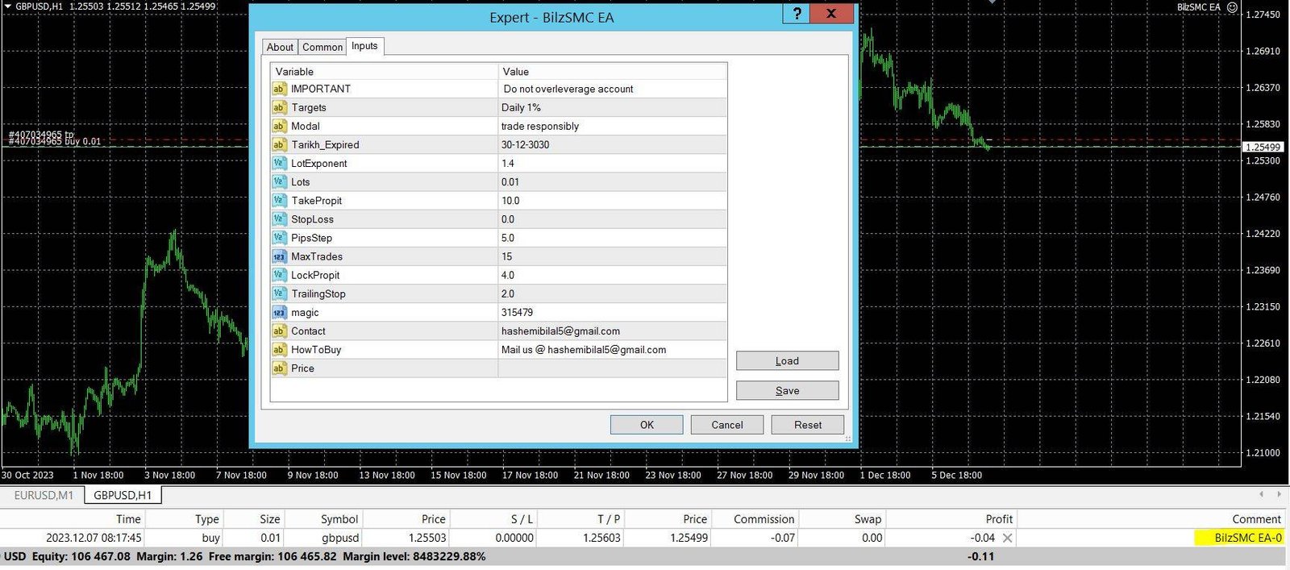Click the tab scroll right arrow
Screen dimensions: 1290x570
tap(1279, 494)
